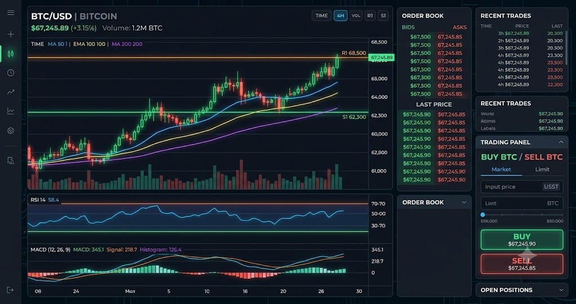Image resolution: width=576 pixels, height=304 pixels.
Task: Click the Volume: 1.2M BTC text
Action: (132, 28)
